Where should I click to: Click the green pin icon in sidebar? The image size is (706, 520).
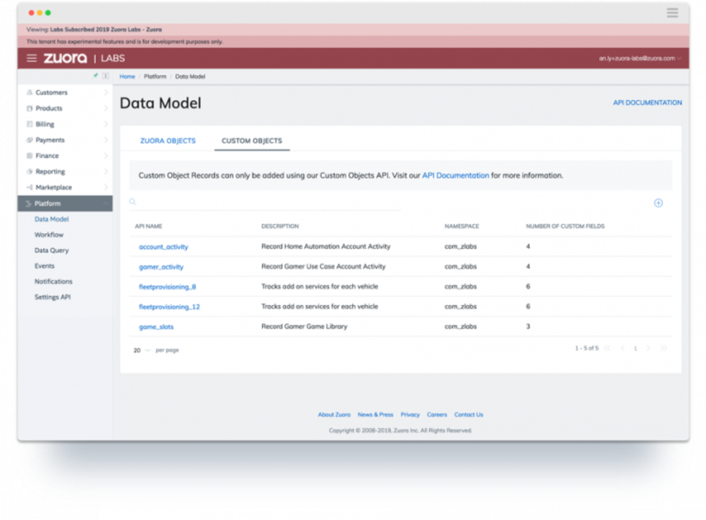tap(96, 76)
